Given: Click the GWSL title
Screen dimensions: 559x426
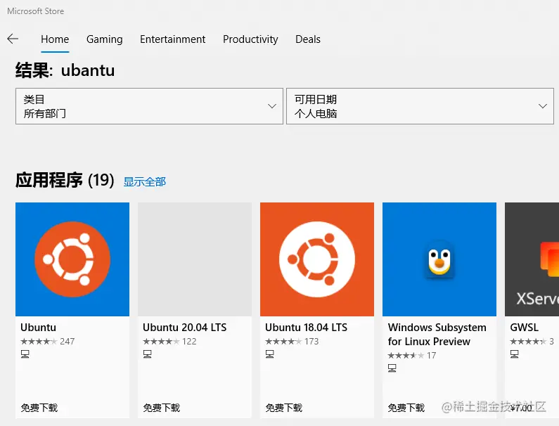Looking at the screenshot, I should tap(524, 328).
